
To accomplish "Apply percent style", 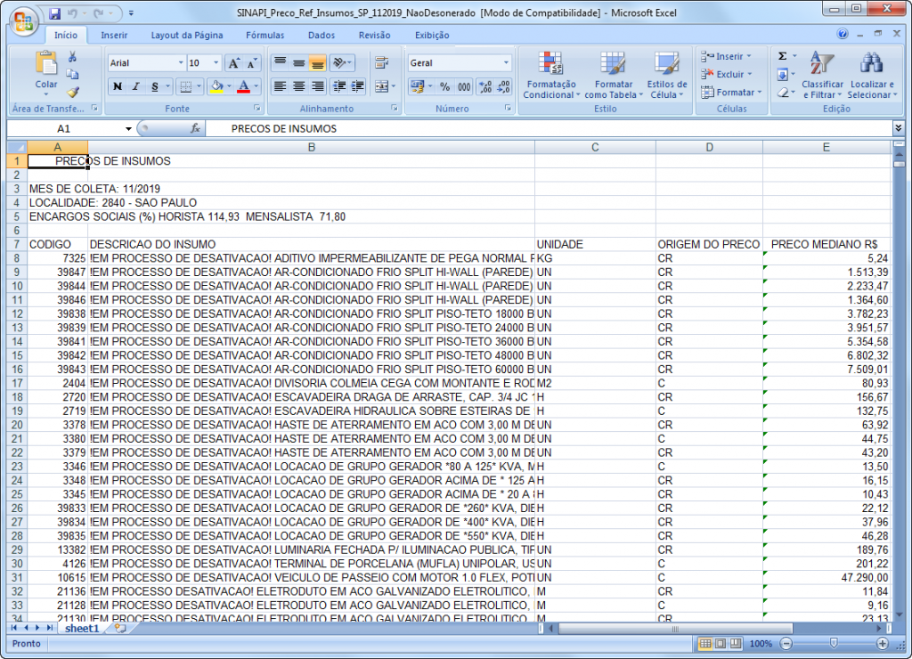I will click(x=445, y=86).
